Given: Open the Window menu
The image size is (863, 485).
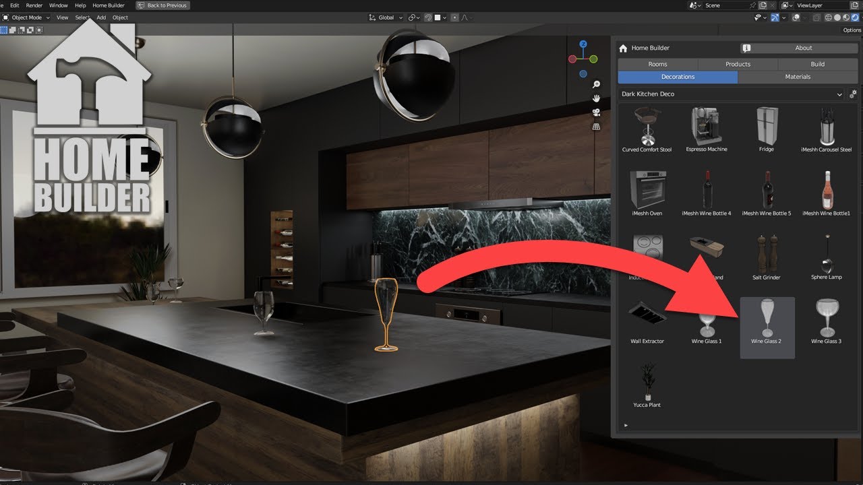Looking at the screenshot, I should pos(59,5).
